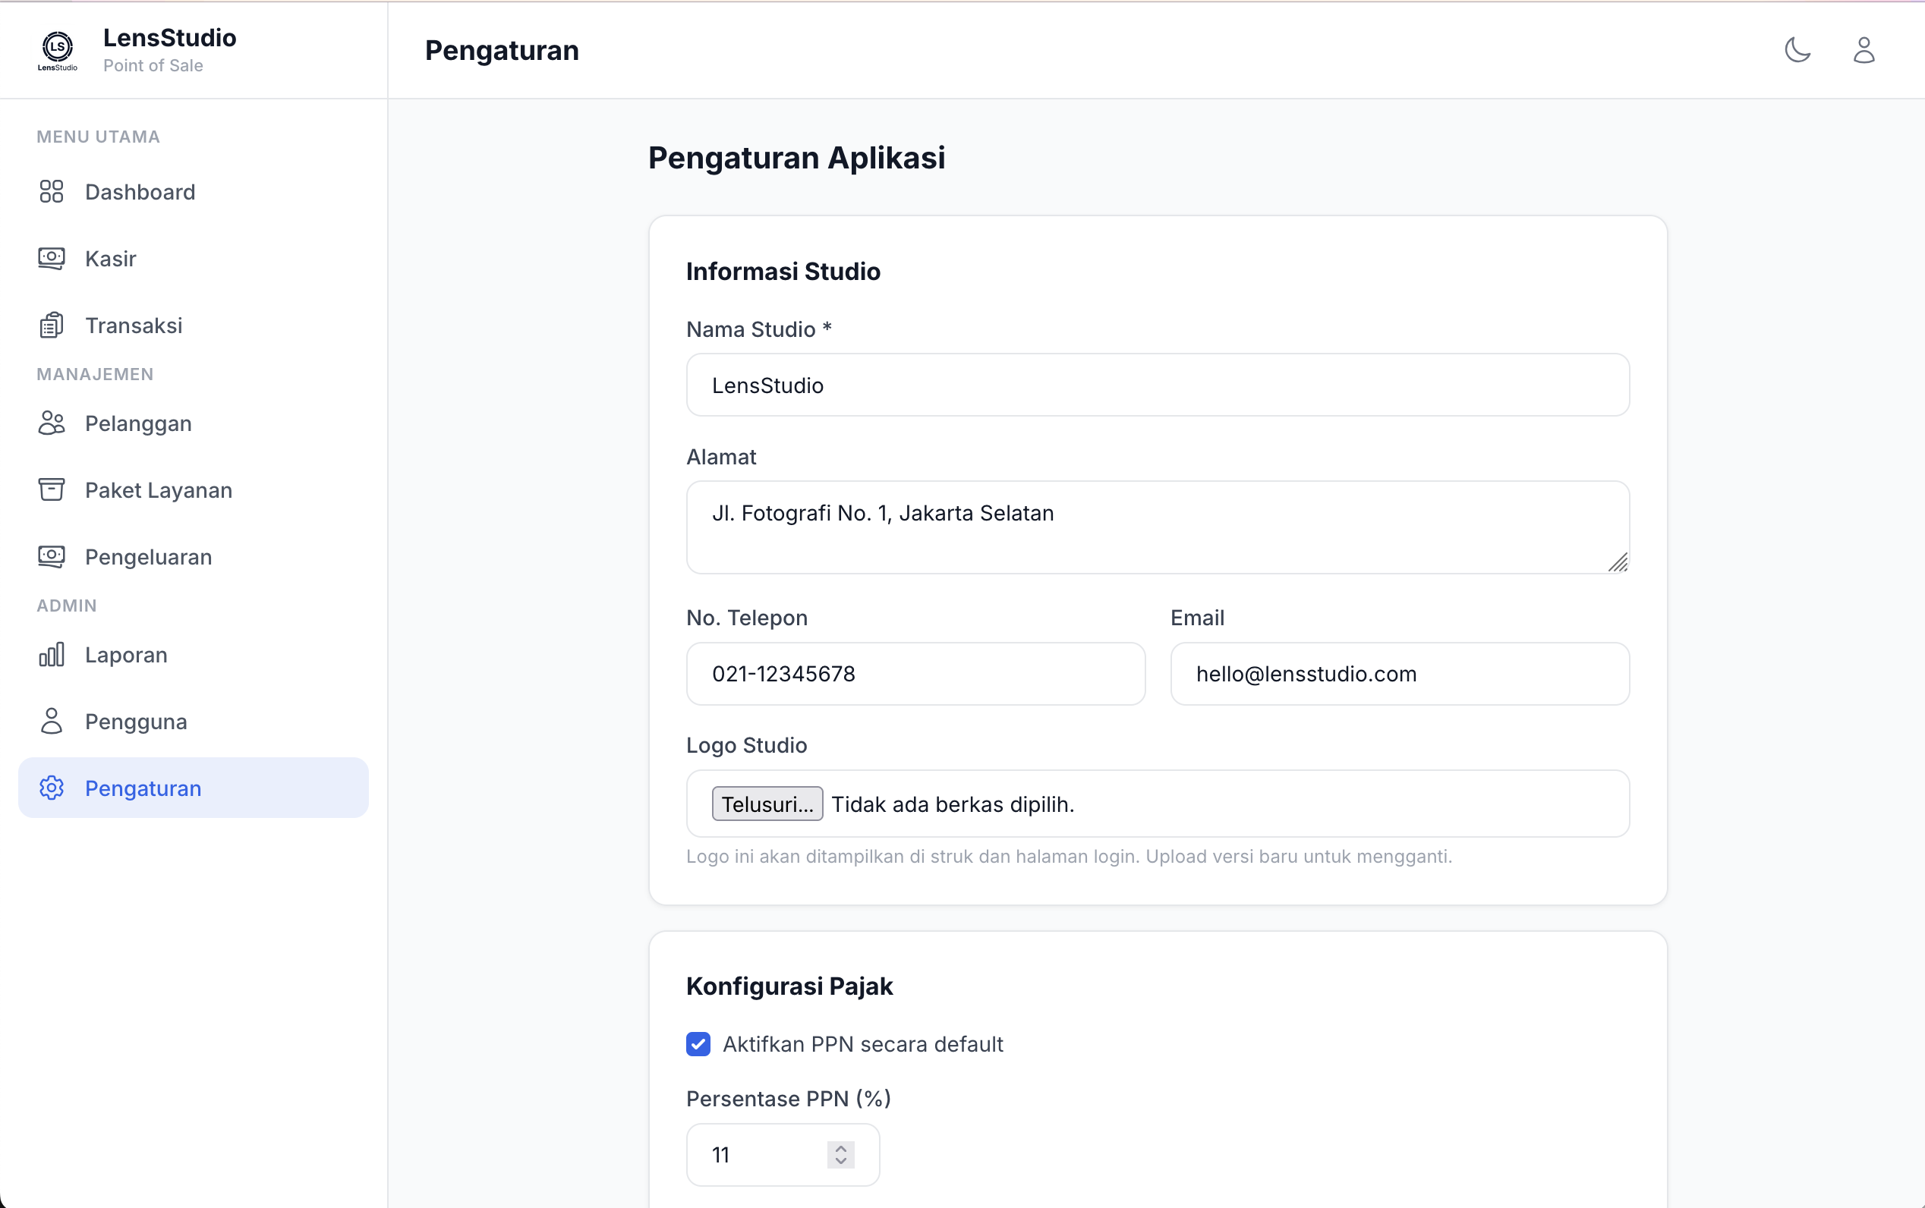Click the Pengaturan gear icon
This screenshot has height=1208, width=1925.
pos(51,788)
